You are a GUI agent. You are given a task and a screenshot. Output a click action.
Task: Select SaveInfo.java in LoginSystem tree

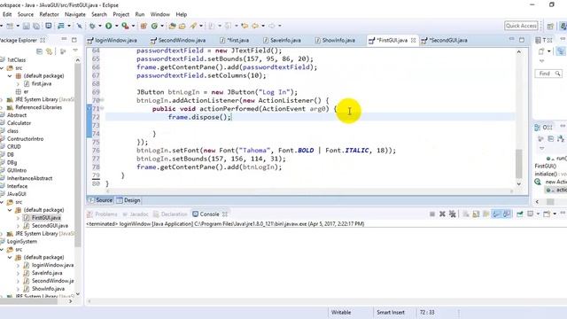43,273
